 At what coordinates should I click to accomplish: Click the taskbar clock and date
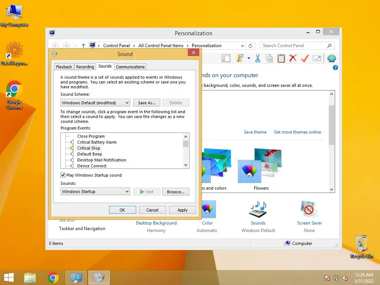coord(364,278)
